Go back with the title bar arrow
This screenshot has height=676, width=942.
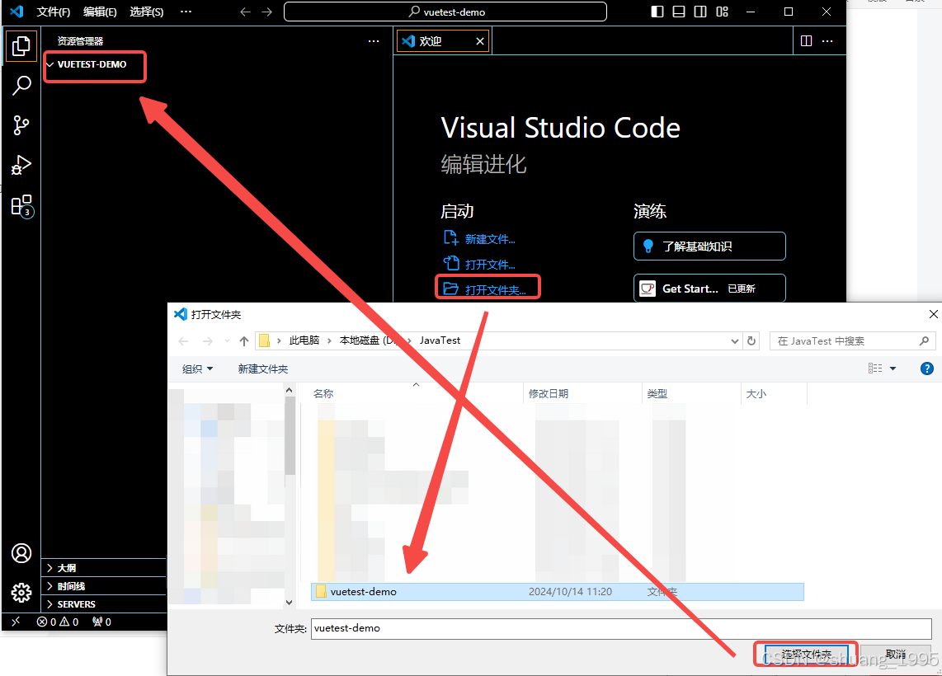[x=245, y=12]
